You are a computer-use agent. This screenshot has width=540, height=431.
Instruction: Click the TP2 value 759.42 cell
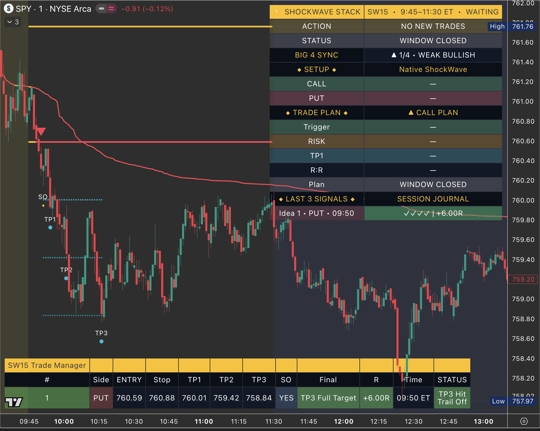pyautogui.click(x=226, y=398)
